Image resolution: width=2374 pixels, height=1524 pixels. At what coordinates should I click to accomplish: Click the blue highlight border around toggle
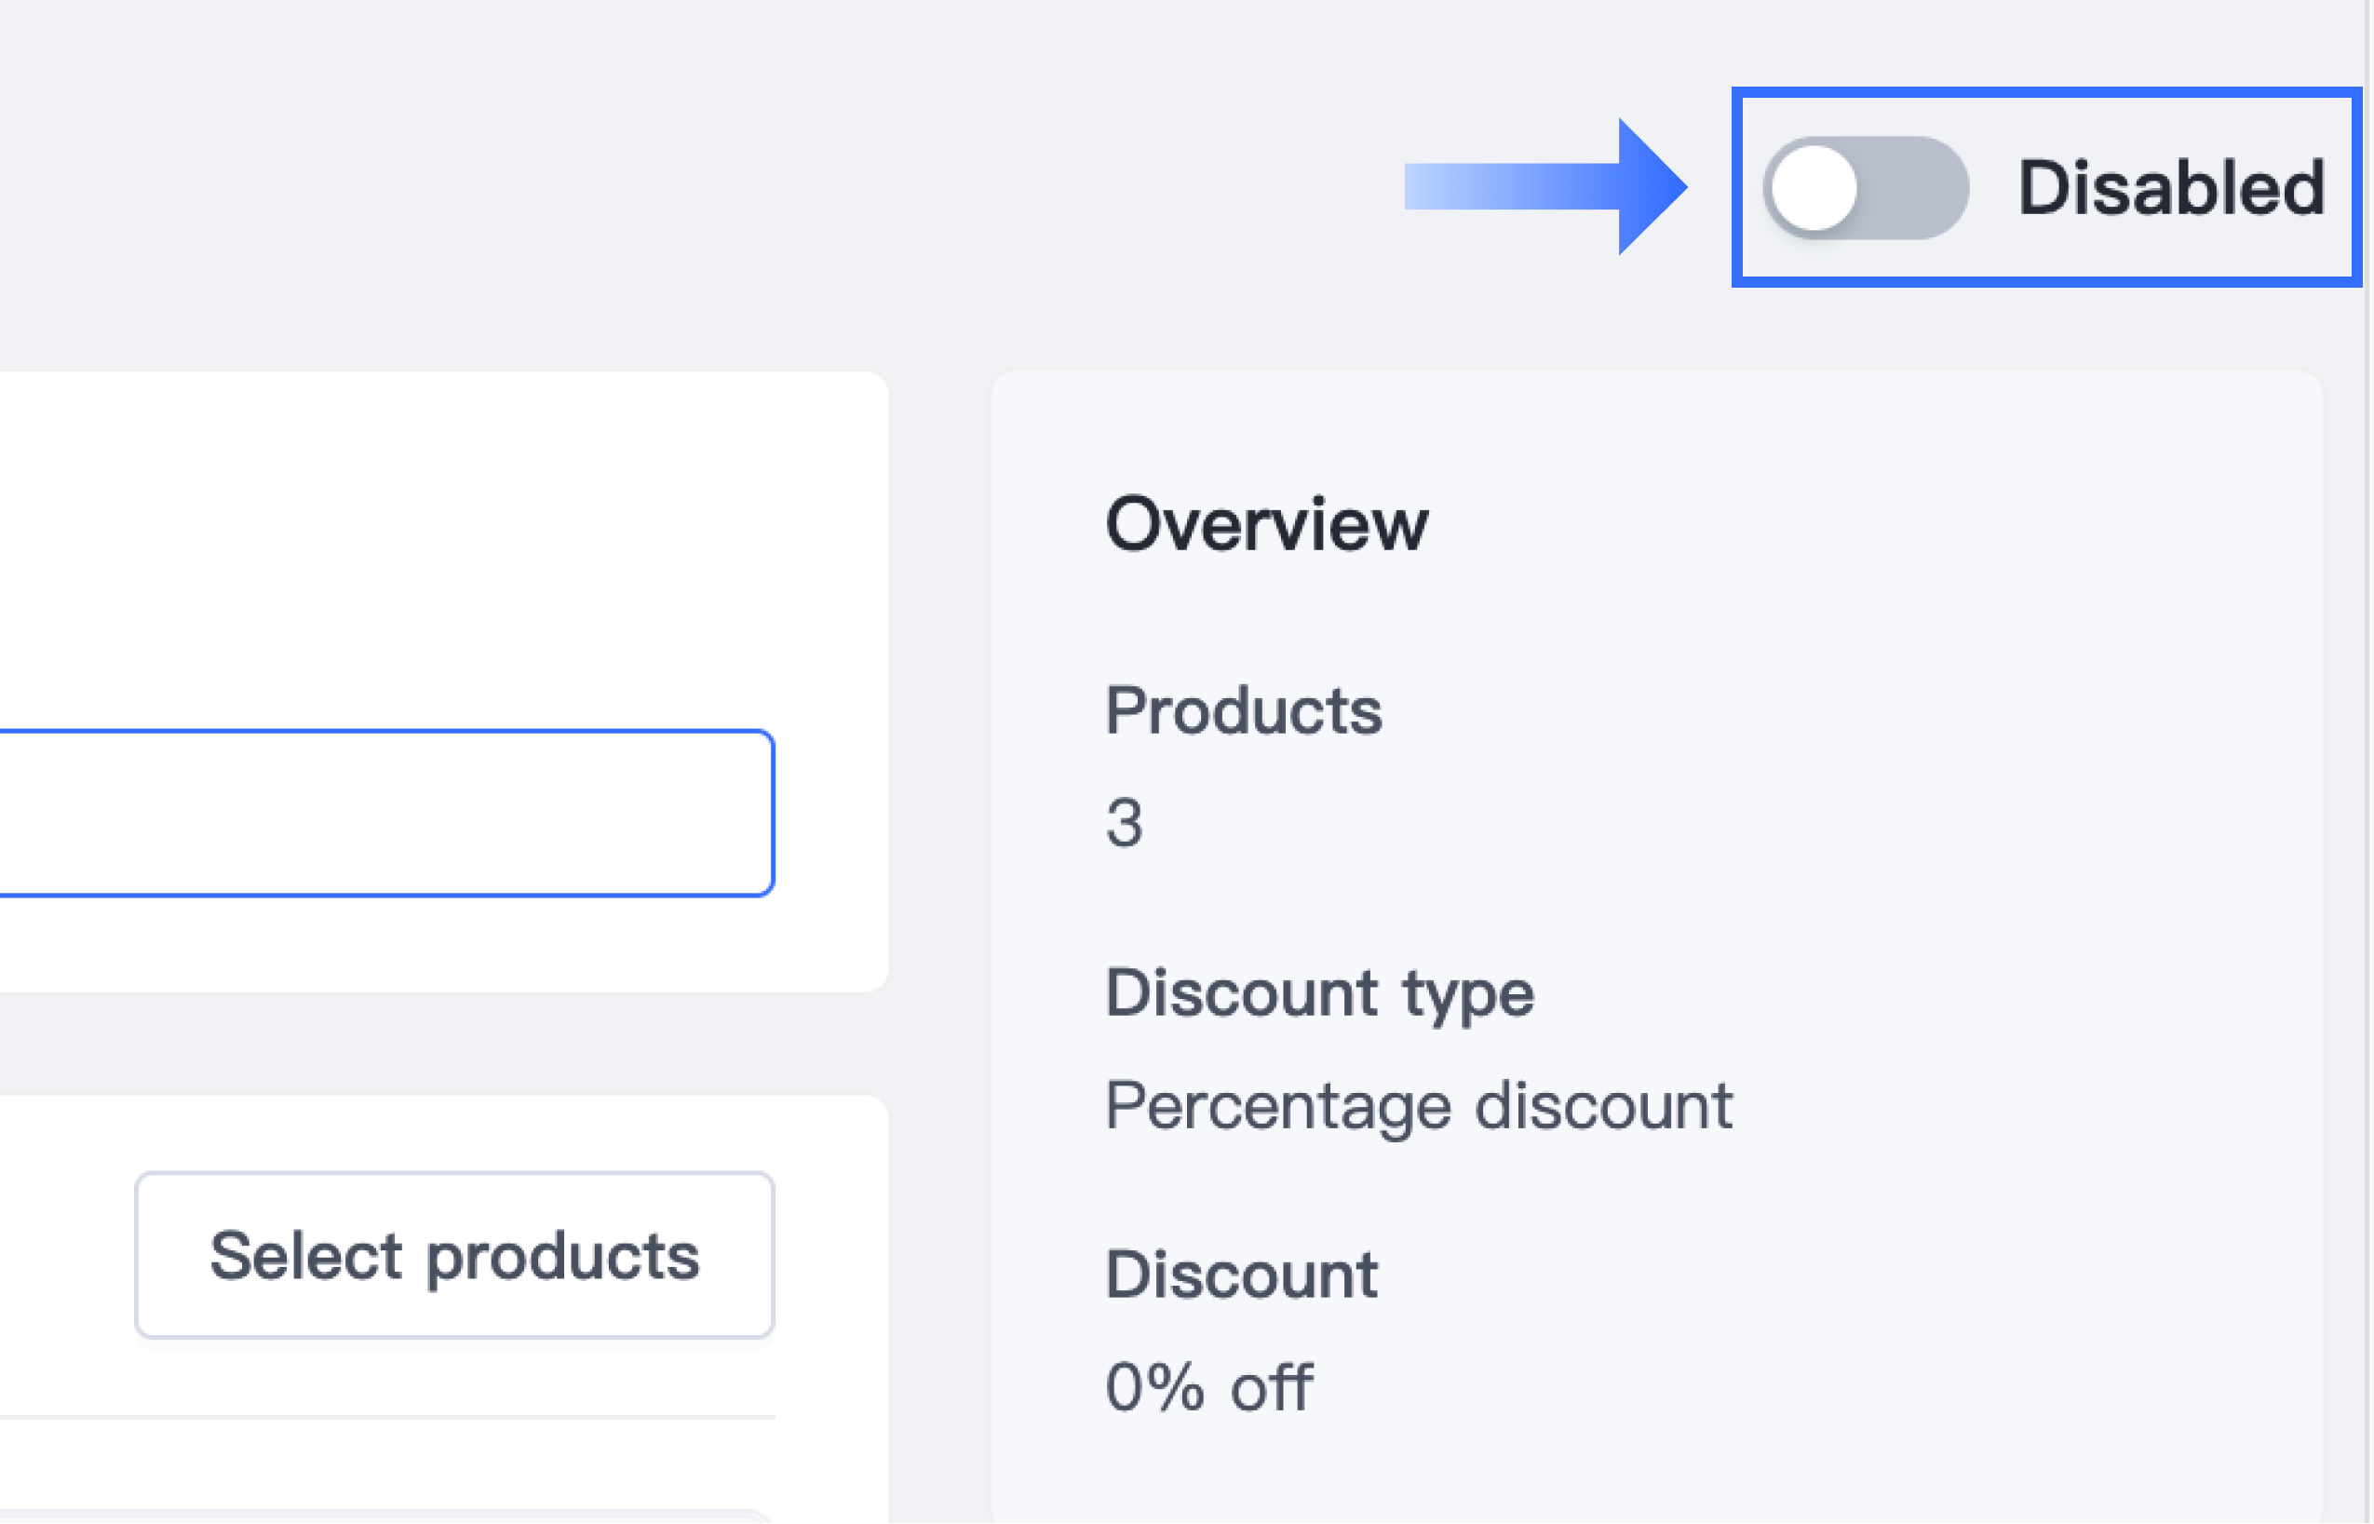pos(2046,92)
